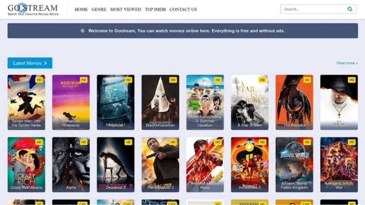Viewport: 365px width, 205px height.
Task: Open The Nun movie poster
Action: (339, 102)
